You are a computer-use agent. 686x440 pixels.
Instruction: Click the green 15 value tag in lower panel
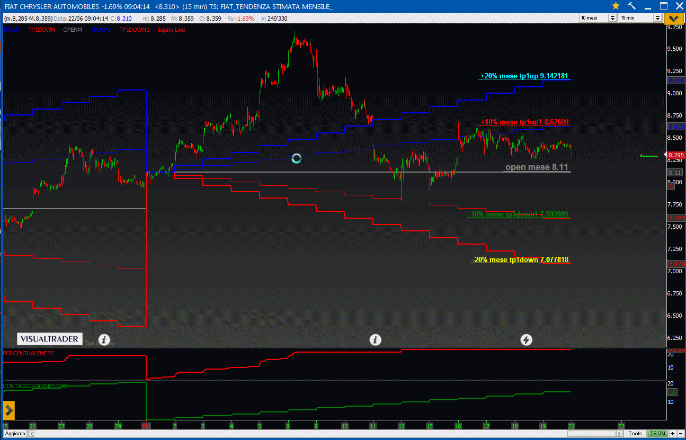(672, 392)
